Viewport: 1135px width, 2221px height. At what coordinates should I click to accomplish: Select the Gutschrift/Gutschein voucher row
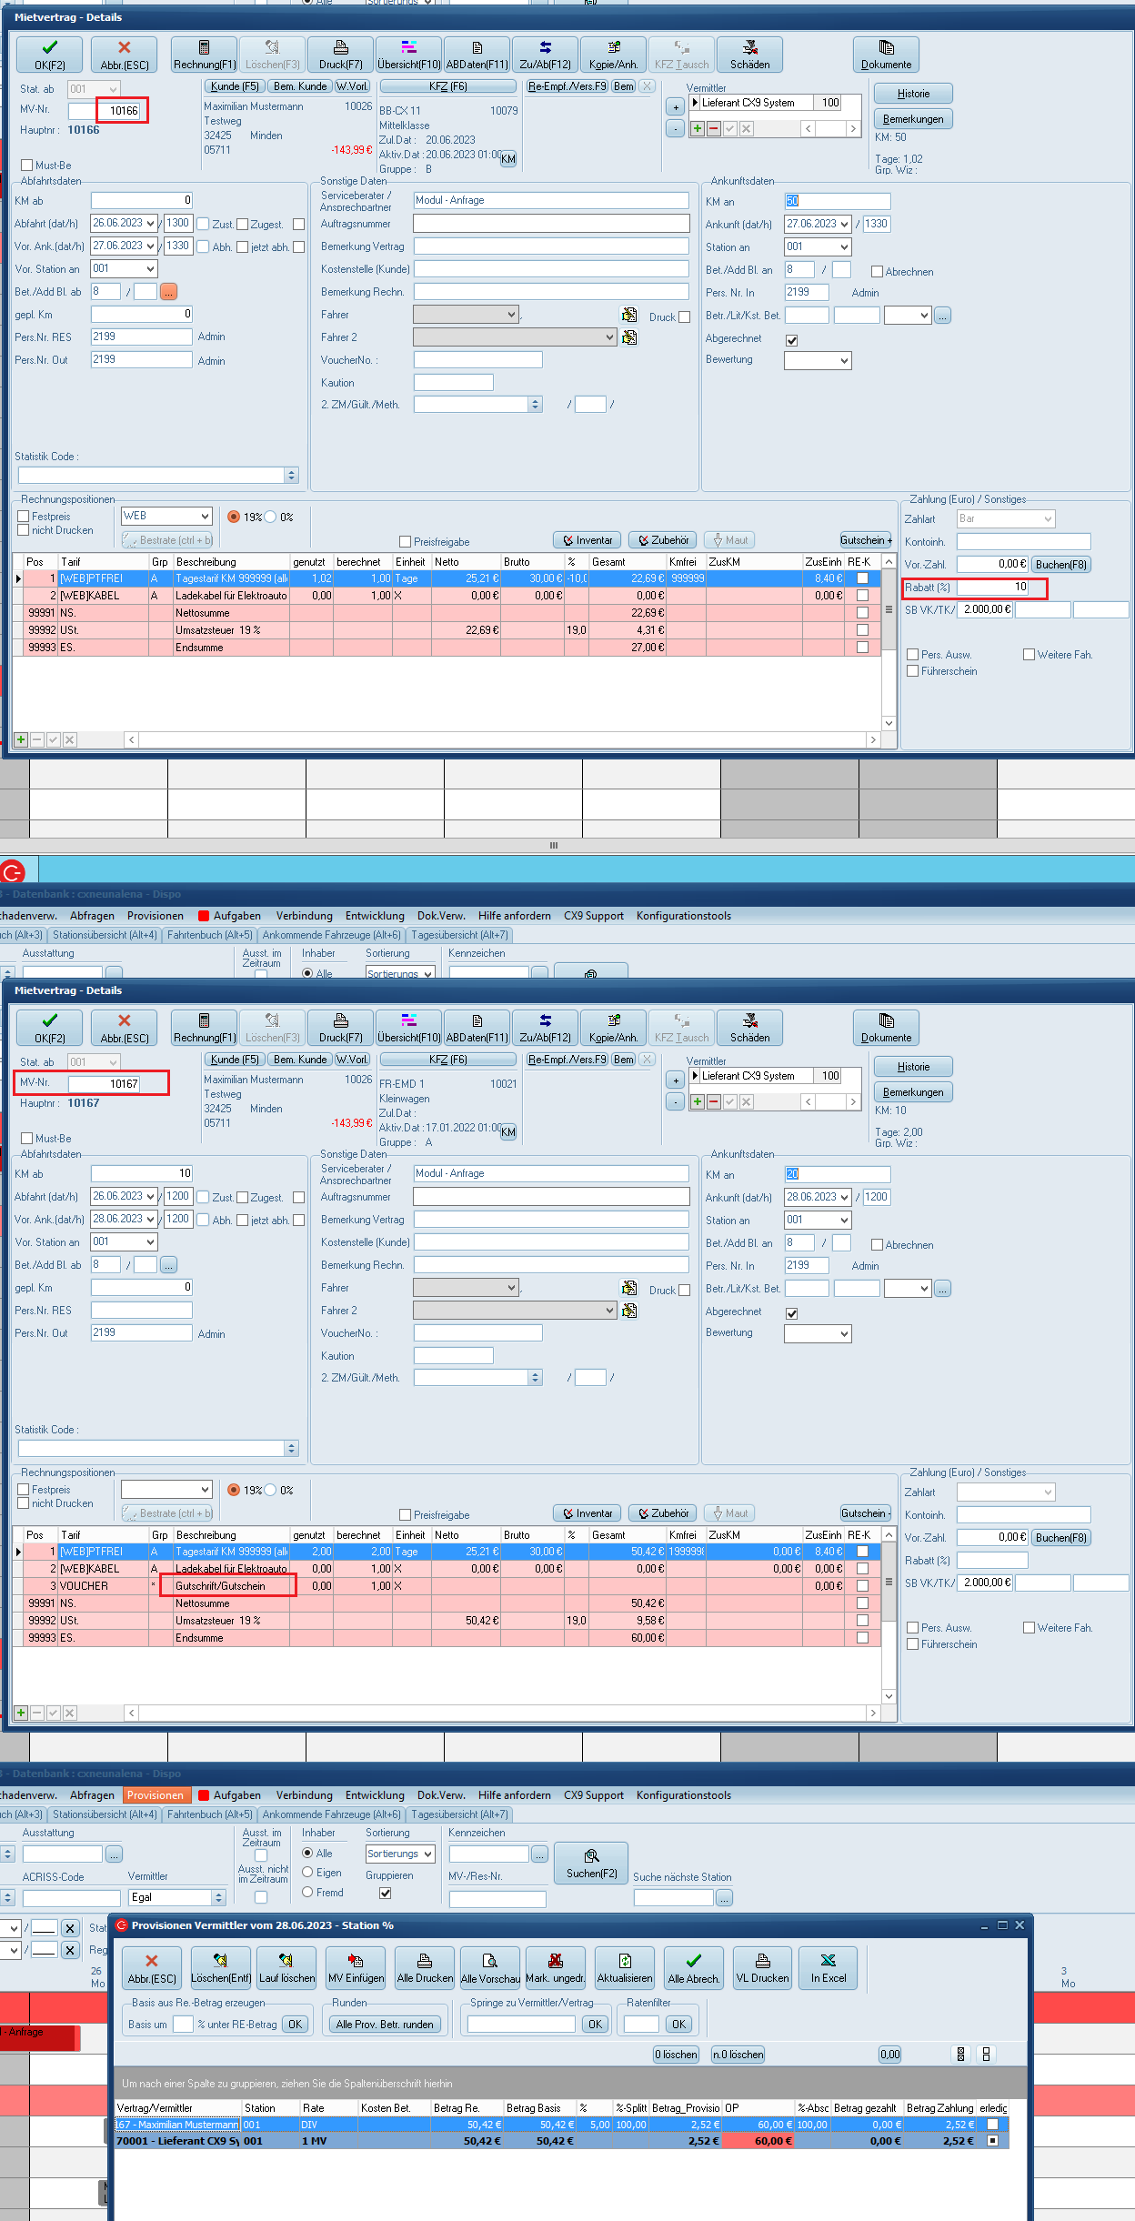coord(227,1586)
